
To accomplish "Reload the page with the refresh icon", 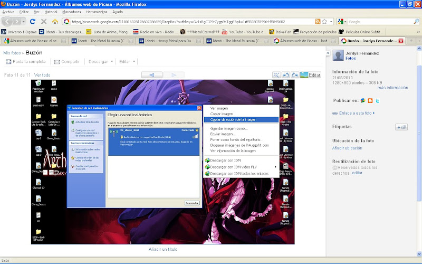I will point(33,21).
